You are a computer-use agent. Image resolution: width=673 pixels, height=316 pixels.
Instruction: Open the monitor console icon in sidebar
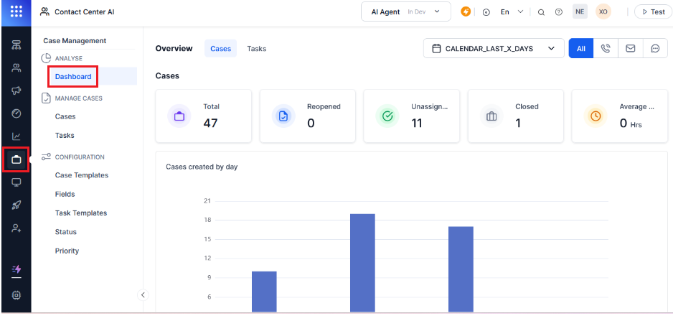(16, 182)
